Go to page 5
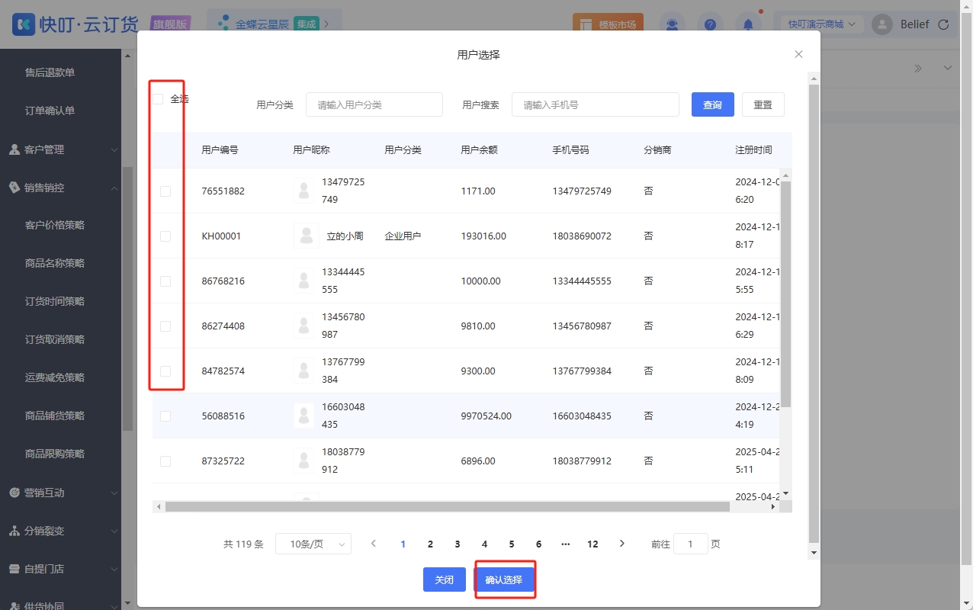Screen dimensions: 973x610 click(512, 544)
